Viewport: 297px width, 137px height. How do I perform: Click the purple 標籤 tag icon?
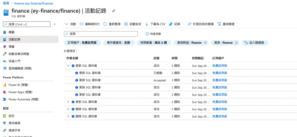point(5,47)
